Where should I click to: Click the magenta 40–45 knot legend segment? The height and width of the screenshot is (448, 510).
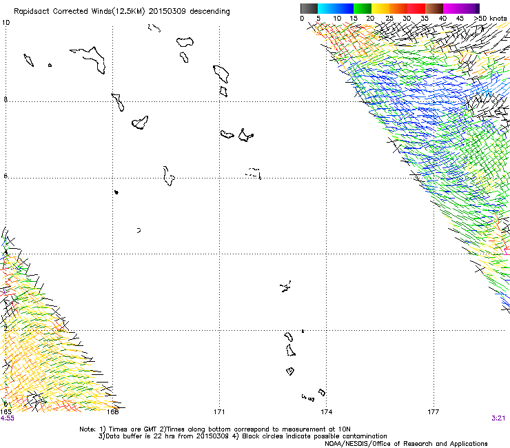coord(452,8)
